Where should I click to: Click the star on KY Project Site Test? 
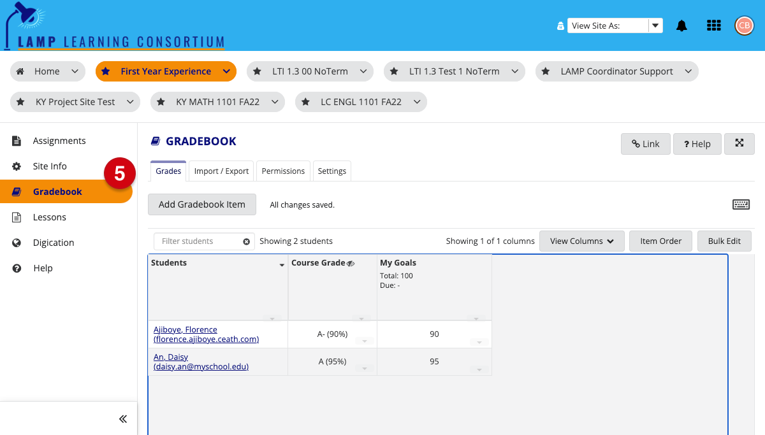(x=20, y=102)
